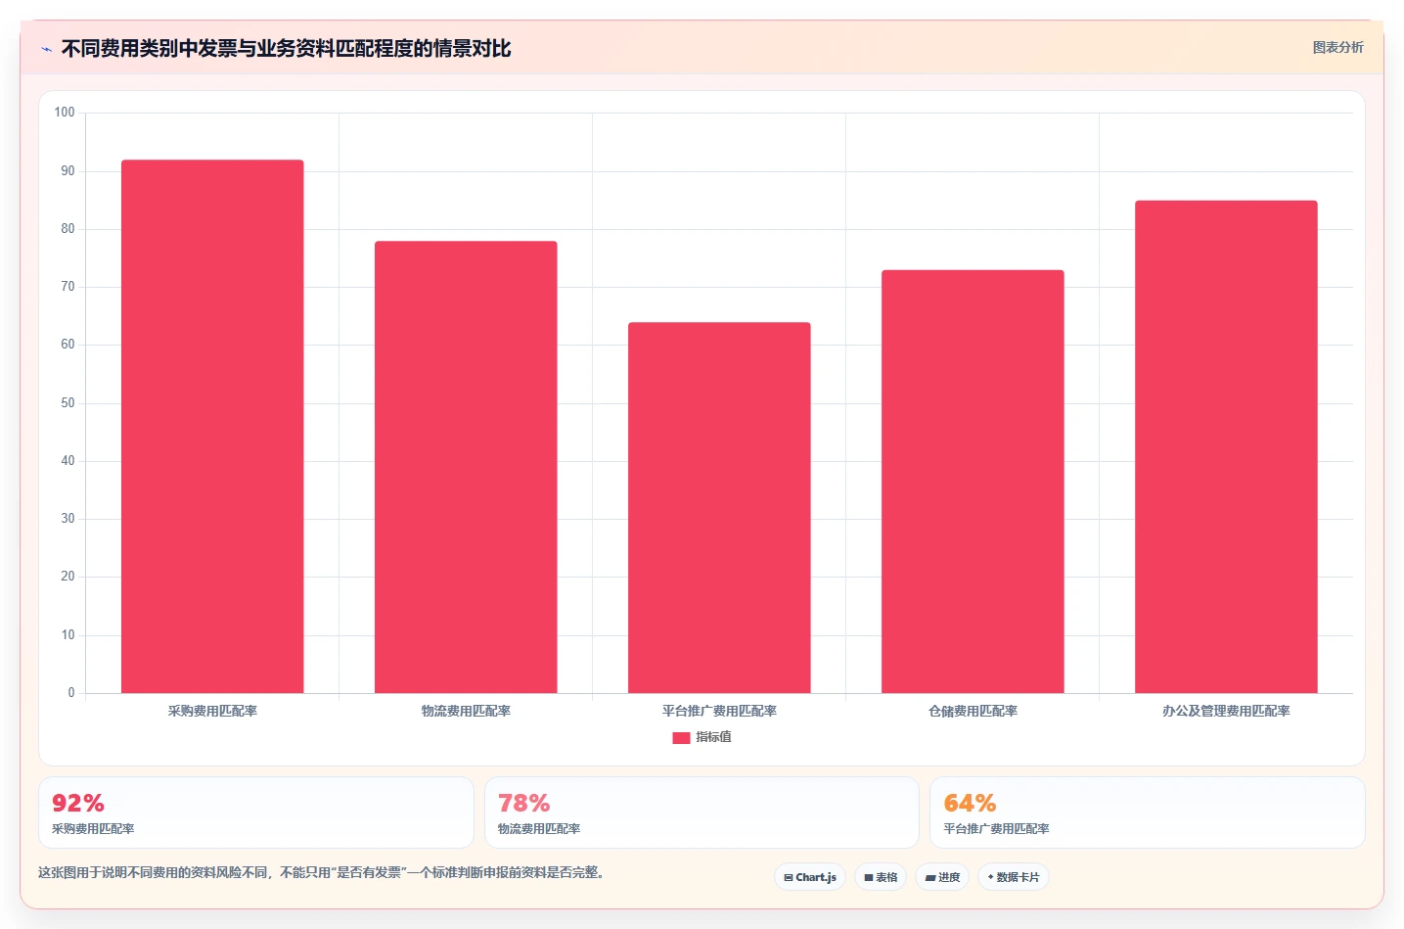Image resolution: width=1404 pixels, height=929 pixels.
Task: Click y-axis tick label 100
Action: pos(65,113)
